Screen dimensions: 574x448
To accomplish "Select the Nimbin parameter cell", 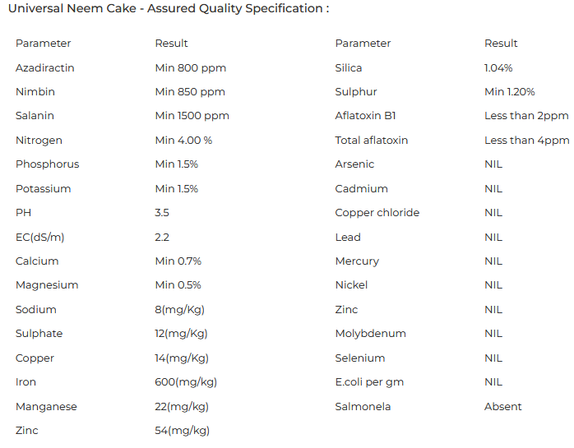I will (35, 91).
